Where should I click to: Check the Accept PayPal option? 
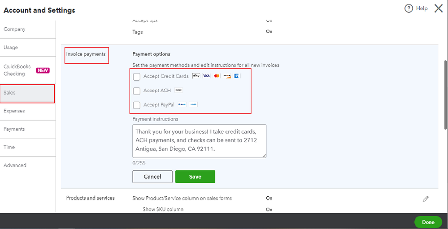point(137,105)
